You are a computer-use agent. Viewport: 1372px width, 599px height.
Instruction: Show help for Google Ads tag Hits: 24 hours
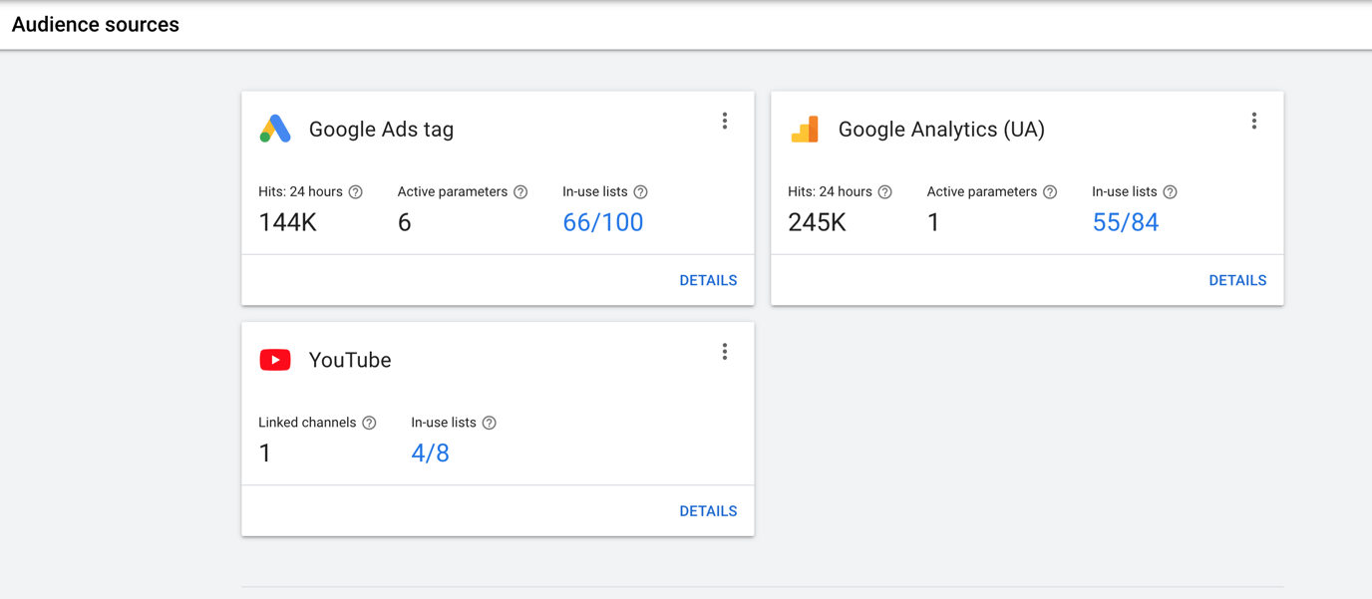[x=356, y=192]
